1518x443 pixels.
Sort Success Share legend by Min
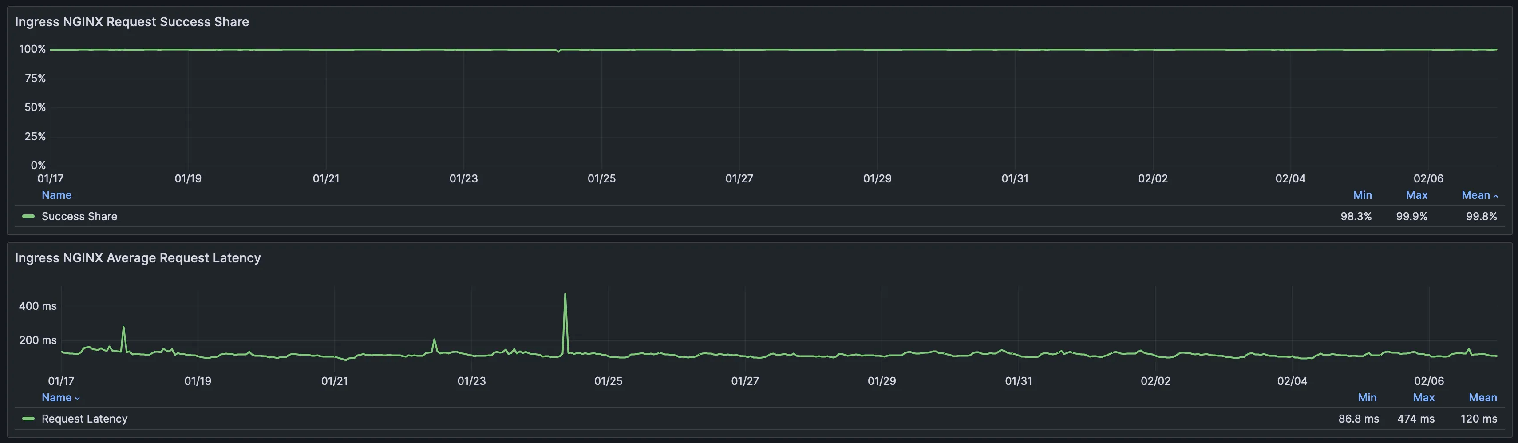click(x=1362, y=195)
